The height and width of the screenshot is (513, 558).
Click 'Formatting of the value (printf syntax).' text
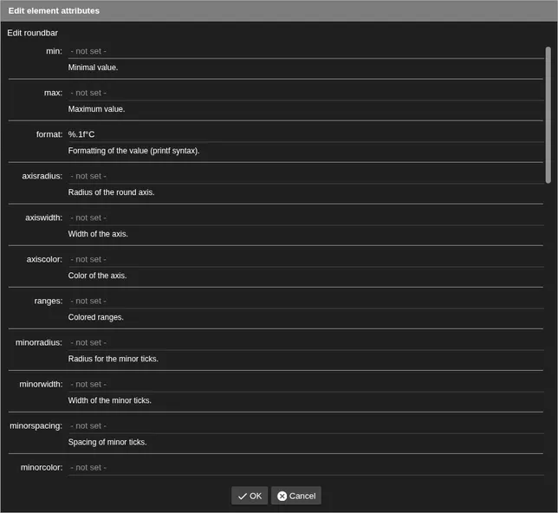(x=133, y=151)
